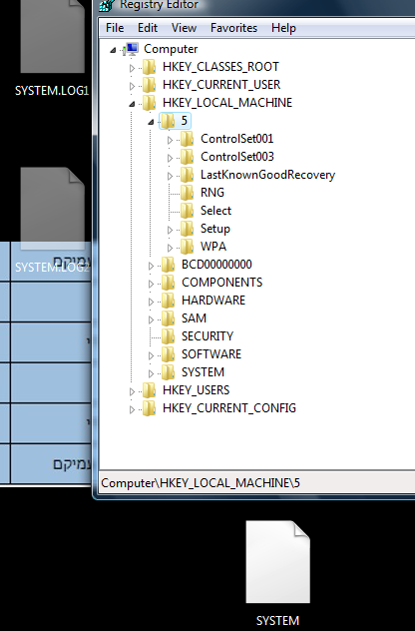The width and height of the screenshot is (415, 631).
Task: Select the BCD00000000 key label
Action: [x=216, y=265]
